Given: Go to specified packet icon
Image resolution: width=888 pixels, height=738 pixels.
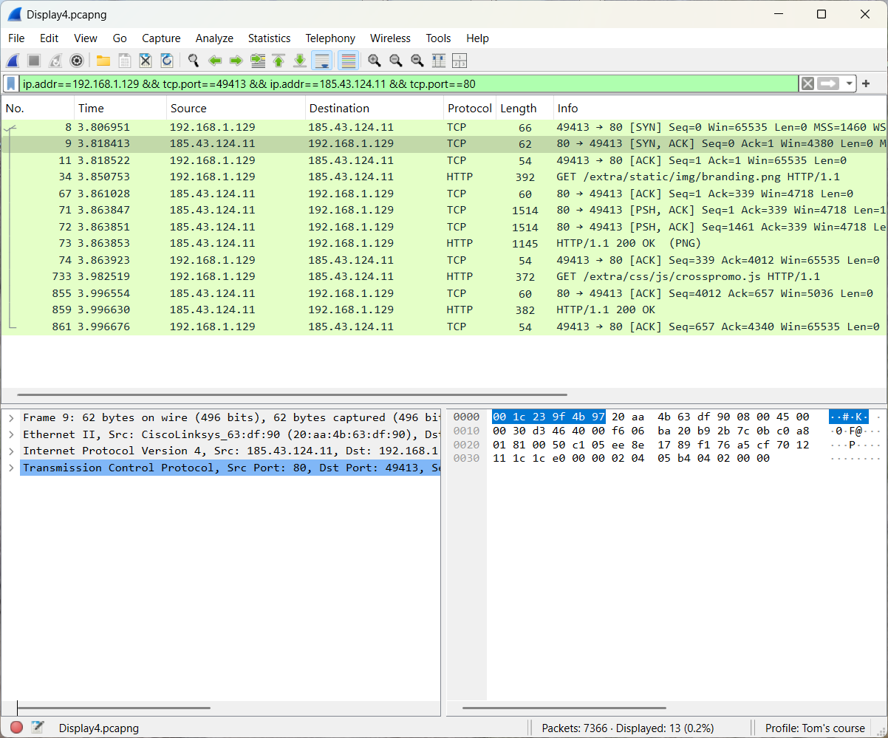Looking at the screenshot, I should (258, 61).
